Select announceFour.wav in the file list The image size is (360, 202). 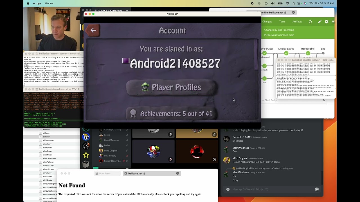(50, 191)
